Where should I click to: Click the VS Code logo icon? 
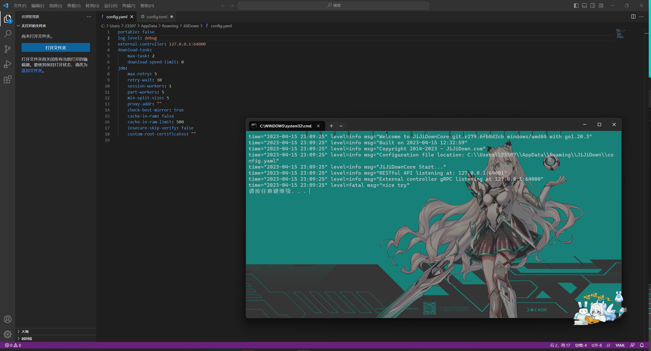[x=6, y=6]
